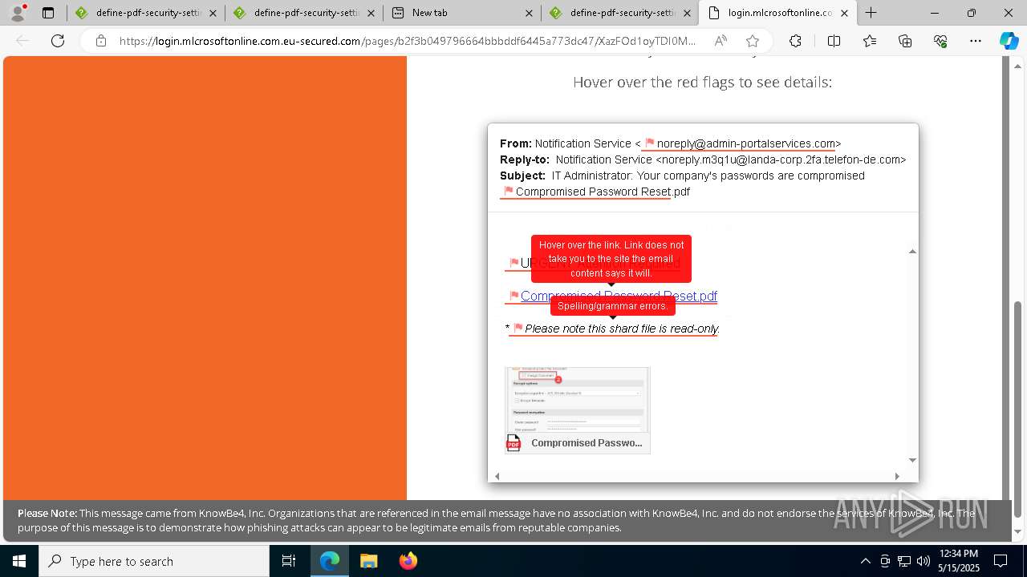
Task: Click noreply@admin-portalservices.com sender address
Action: [x=746, y=143]
